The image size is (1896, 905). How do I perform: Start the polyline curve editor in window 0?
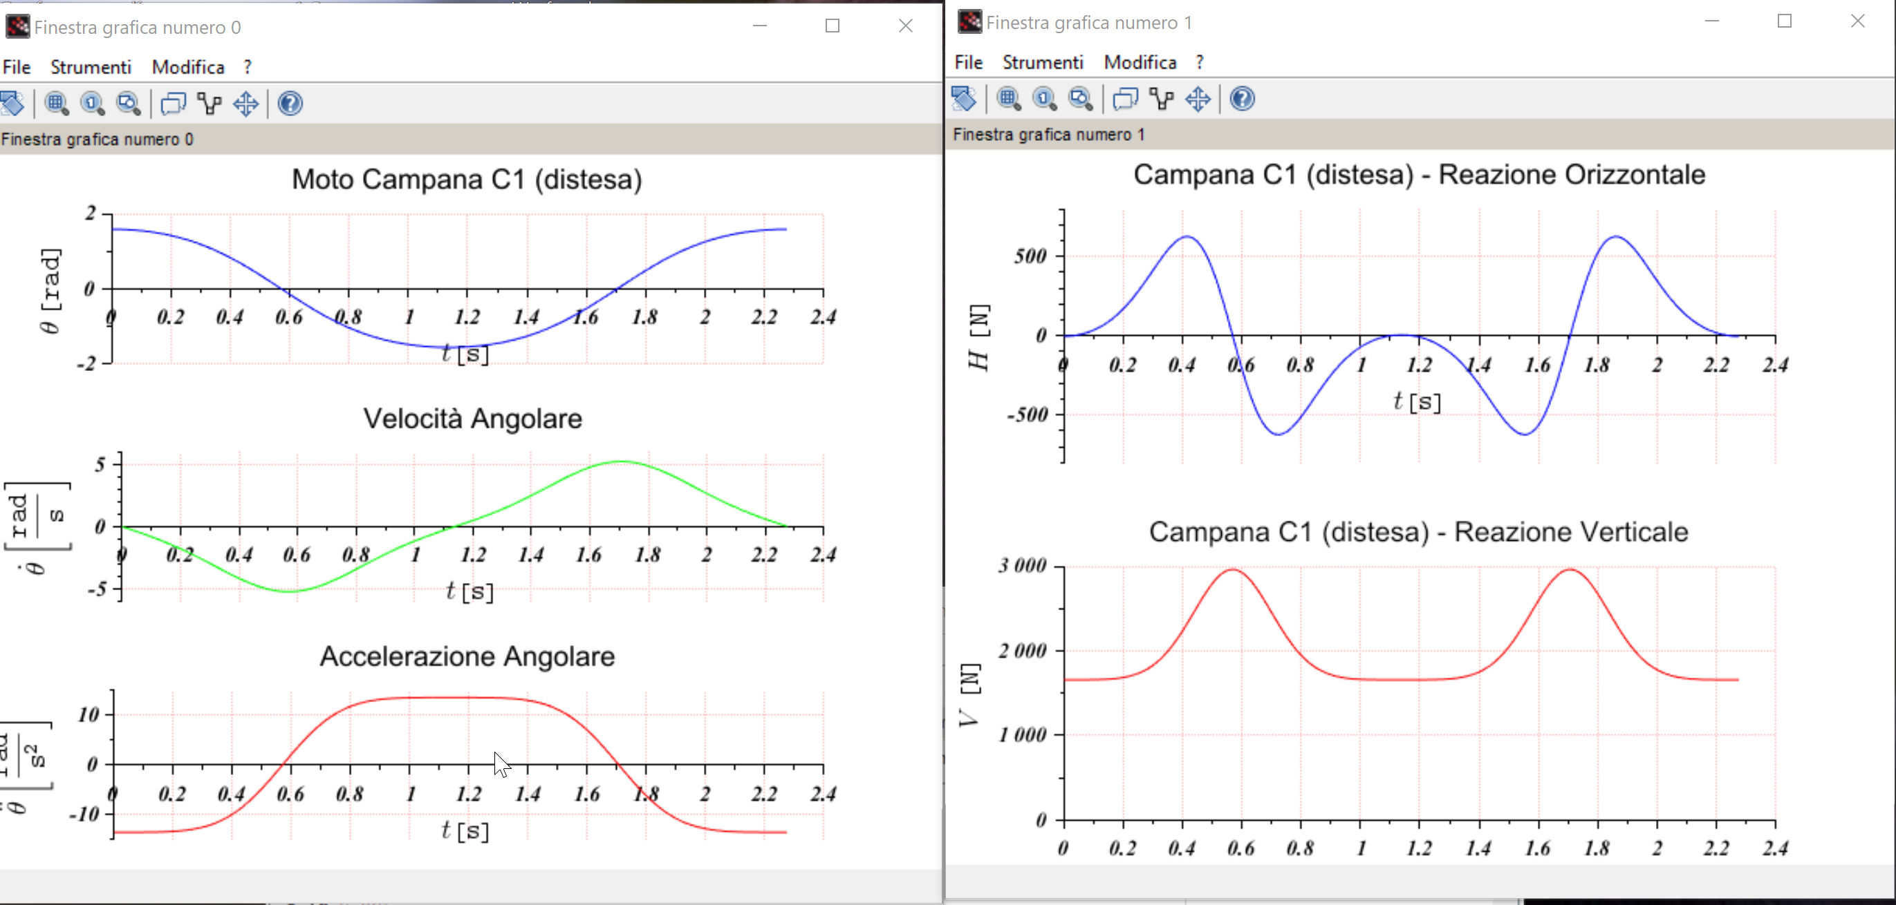point(210,104)
